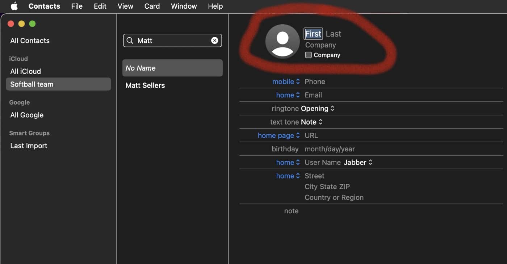Expand the ringtone Opening dropdown
The width and height of the screenshot is (507, 264).
[x=317, y=109]
